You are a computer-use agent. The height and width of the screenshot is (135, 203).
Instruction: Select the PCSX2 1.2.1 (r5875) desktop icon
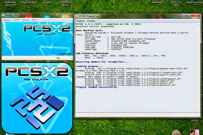176,4
